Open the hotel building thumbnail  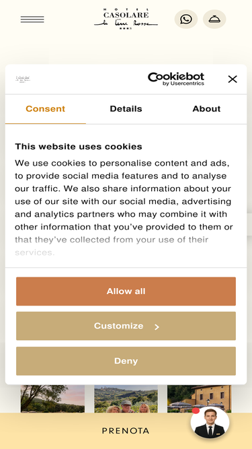199,399
